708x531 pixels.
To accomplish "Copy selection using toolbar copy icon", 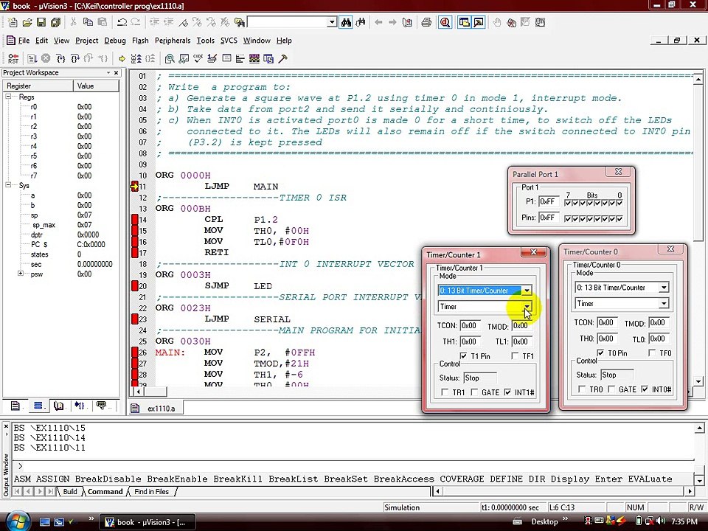I will point(88,22).
